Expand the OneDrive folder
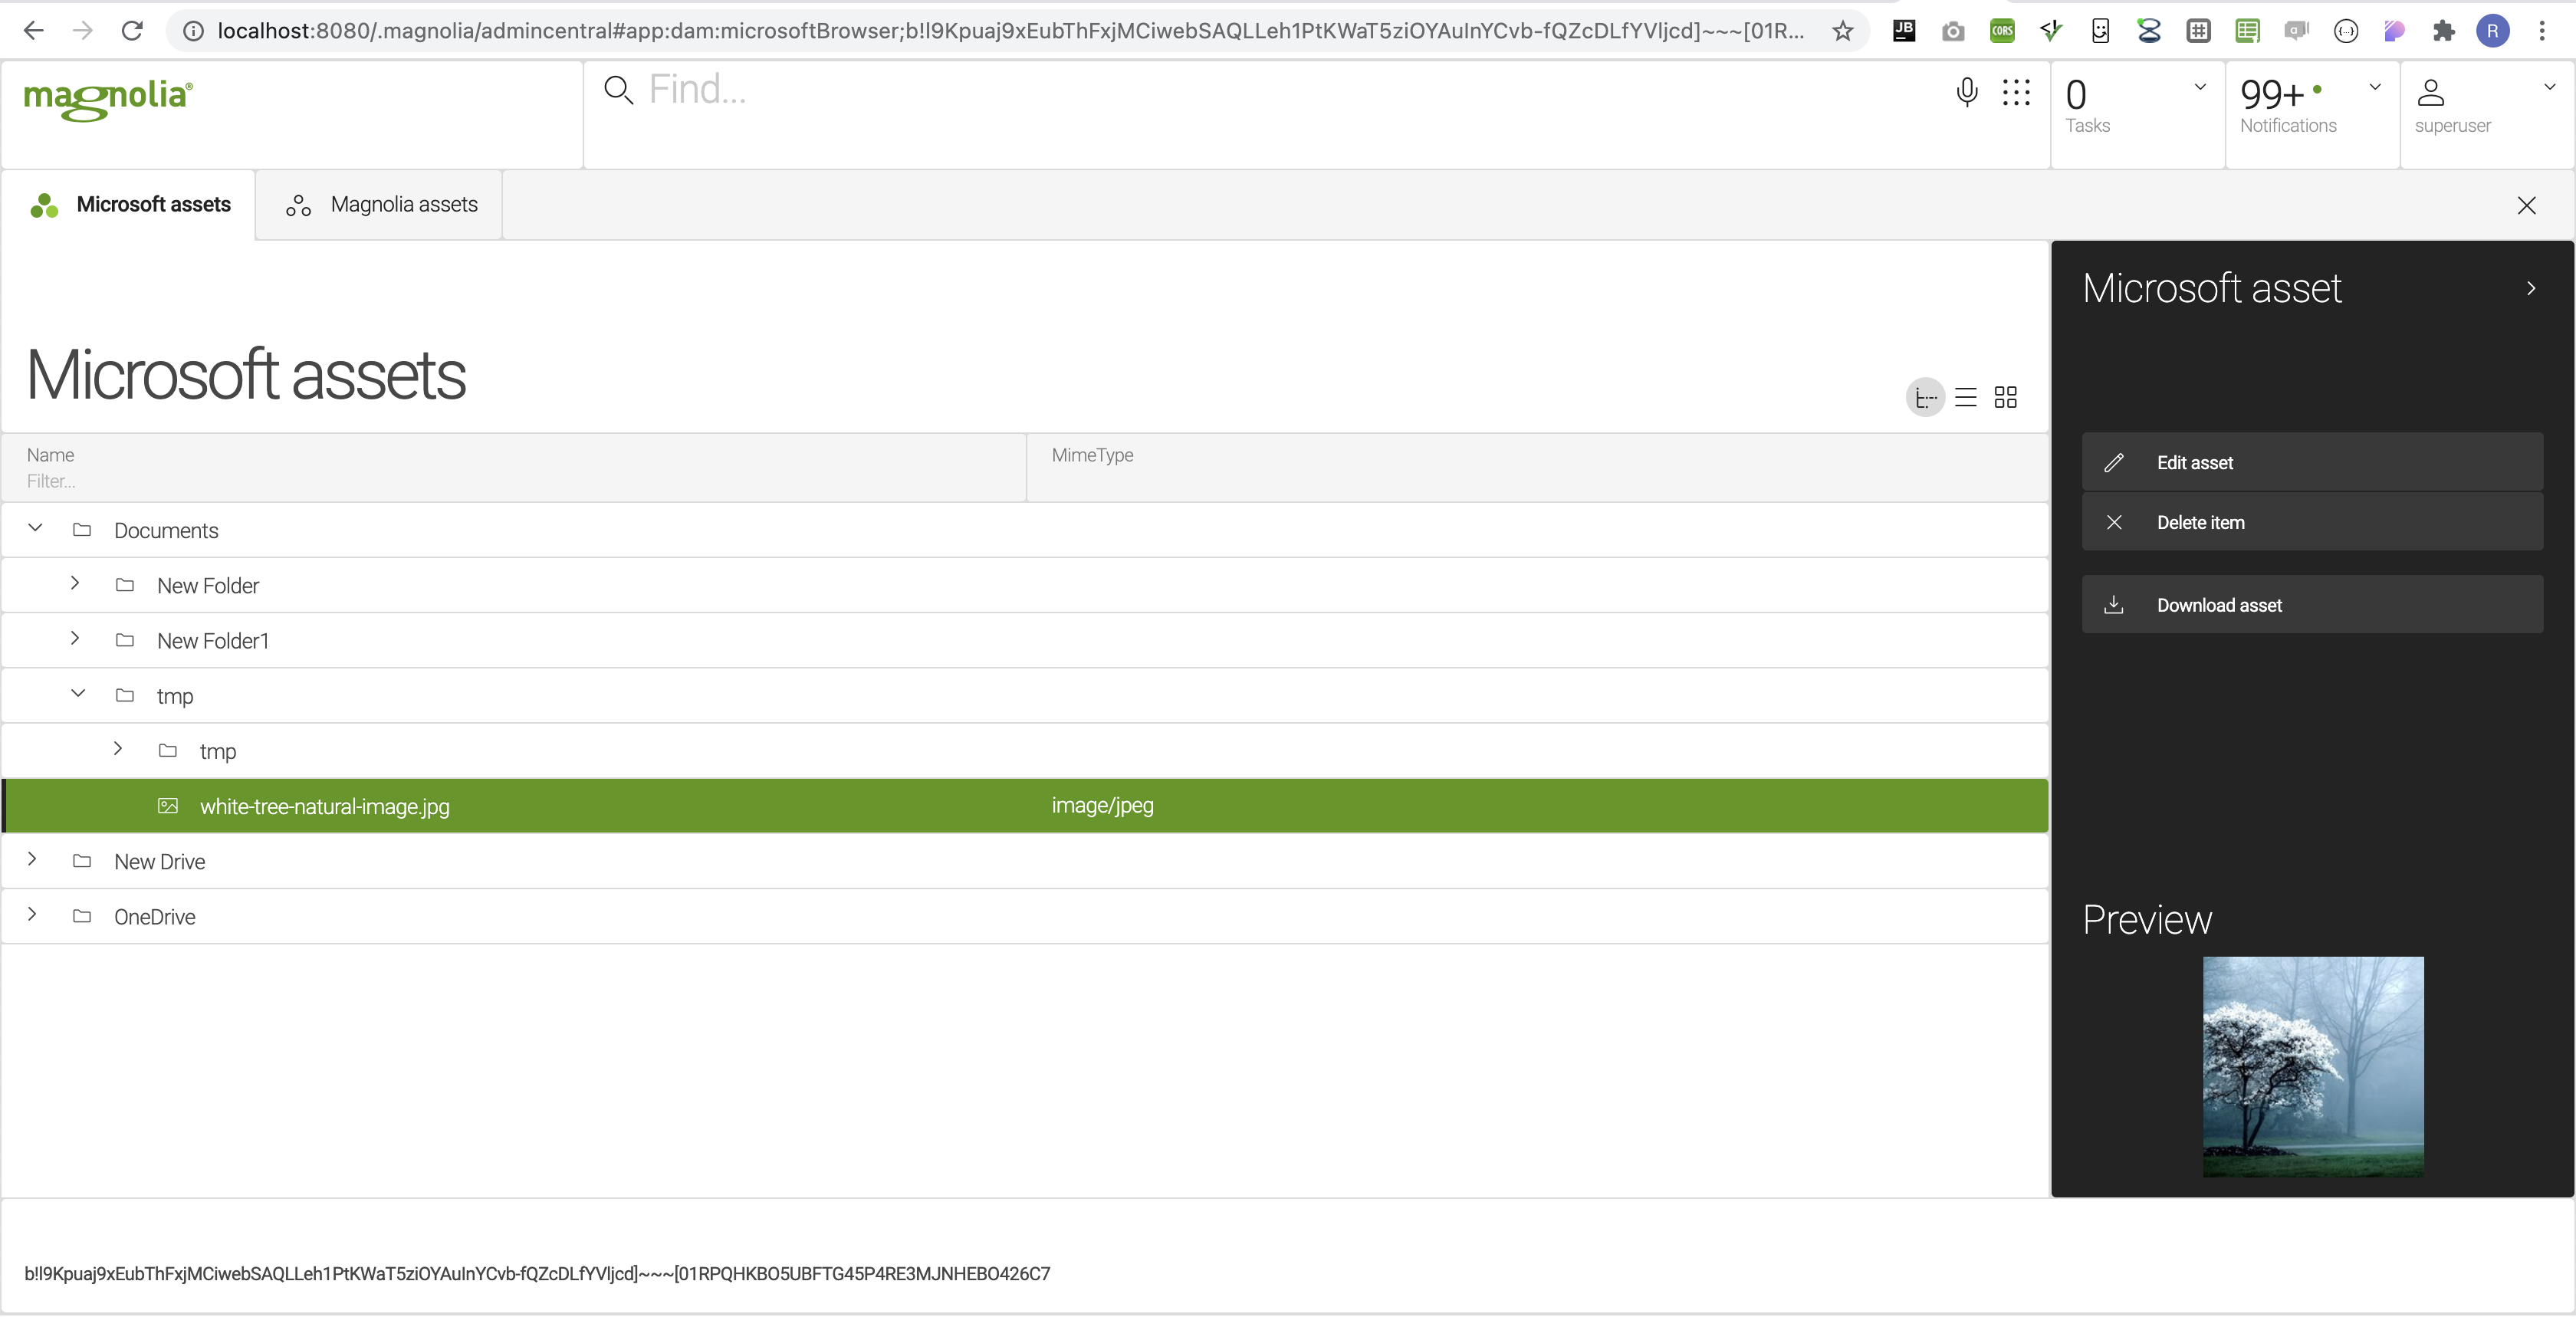Image resolution: width=2576 pixels, height=1317 pixels. 32,915
